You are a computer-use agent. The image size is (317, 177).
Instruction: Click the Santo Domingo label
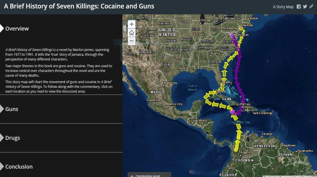[x=263, y=113]
